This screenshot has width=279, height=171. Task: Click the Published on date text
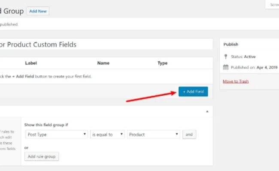255,67
